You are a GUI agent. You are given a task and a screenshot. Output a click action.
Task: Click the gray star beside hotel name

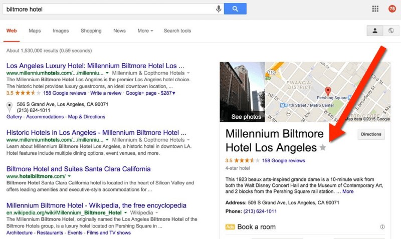[323, 148]
